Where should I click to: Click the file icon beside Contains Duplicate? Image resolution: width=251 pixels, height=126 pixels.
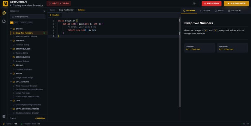tap(14, 69)
